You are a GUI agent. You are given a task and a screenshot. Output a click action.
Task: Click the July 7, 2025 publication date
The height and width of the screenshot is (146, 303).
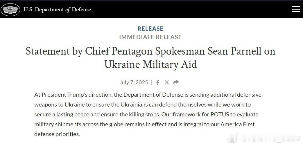[134, 82]
